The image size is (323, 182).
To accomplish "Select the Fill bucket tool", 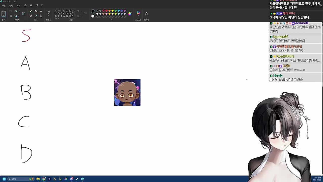I will (36, 11).
